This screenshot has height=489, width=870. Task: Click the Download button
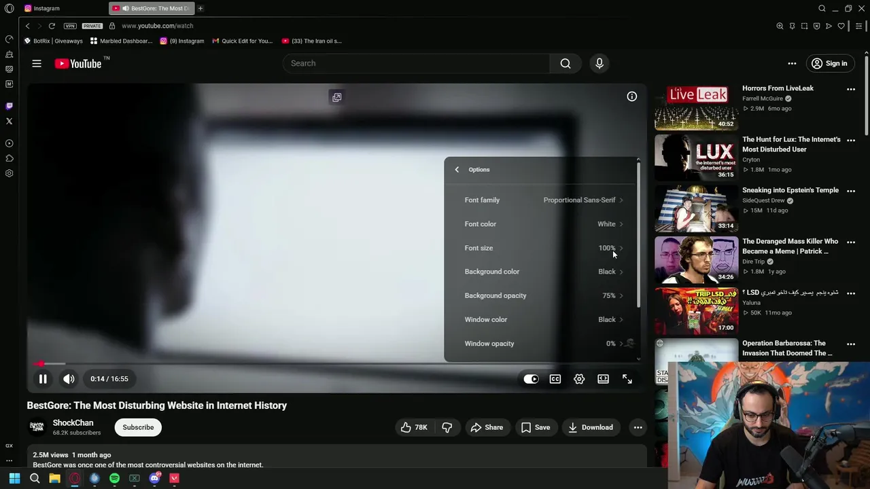pyautogui.click(x=591, y=427)
